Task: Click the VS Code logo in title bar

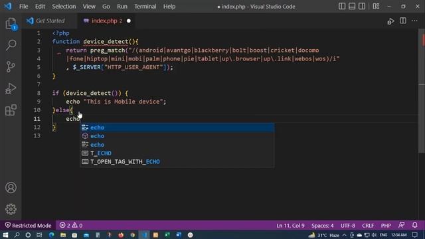Action: (8, 6)
